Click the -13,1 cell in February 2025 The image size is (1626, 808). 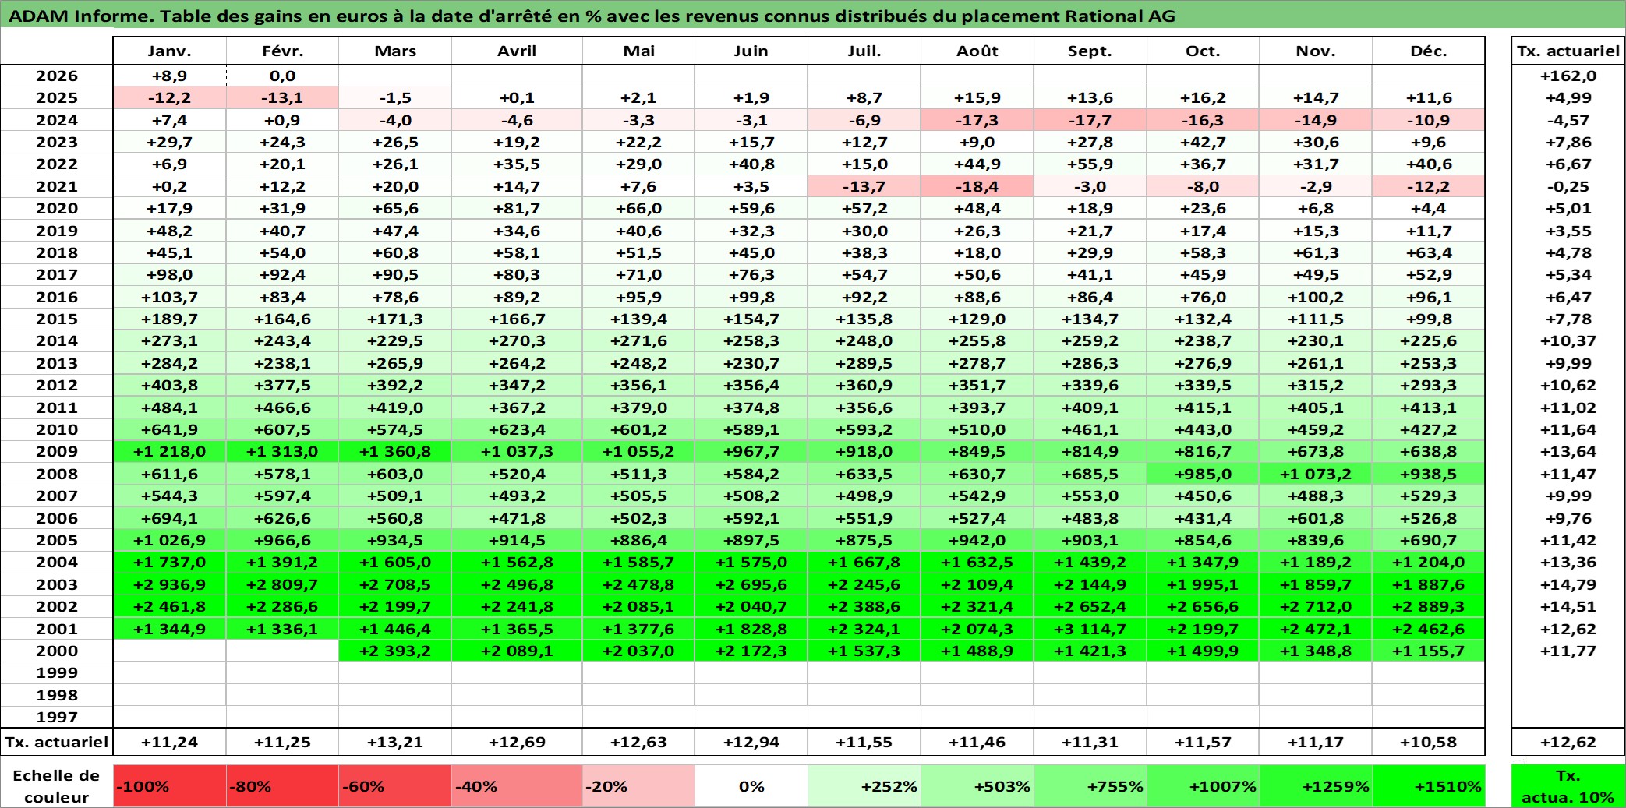tap(282, 97)
